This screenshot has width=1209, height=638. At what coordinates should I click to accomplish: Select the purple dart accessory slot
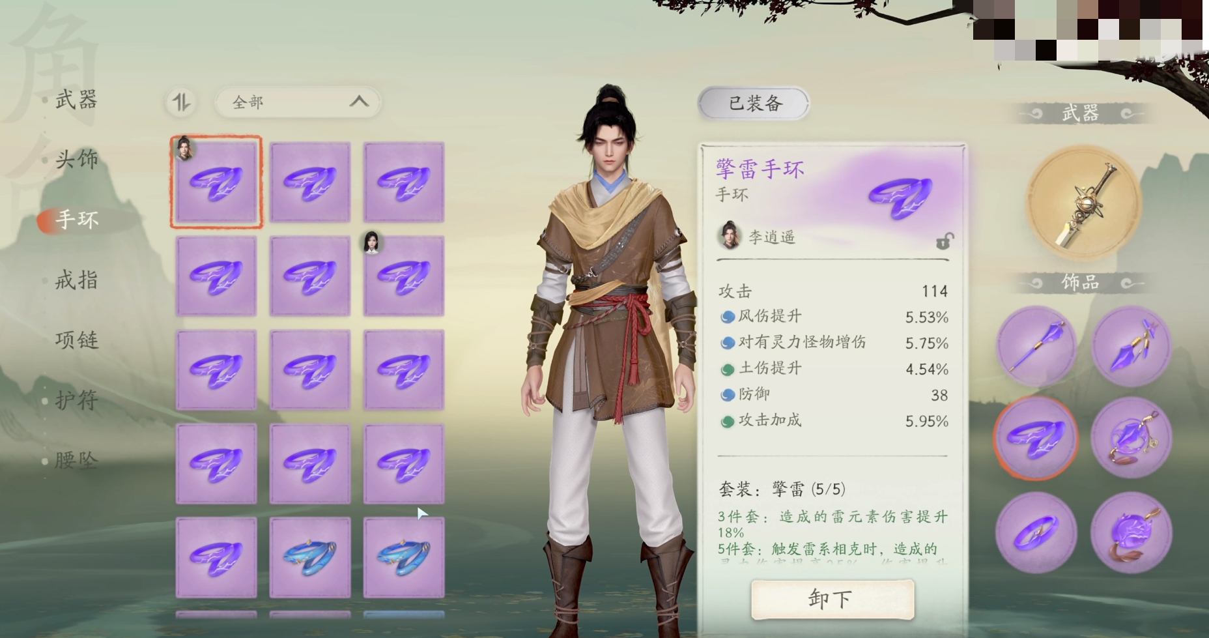1131,346
